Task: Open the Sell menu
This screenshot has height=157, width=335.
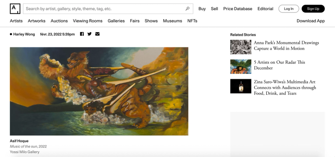Action: [x=214, y=9]
